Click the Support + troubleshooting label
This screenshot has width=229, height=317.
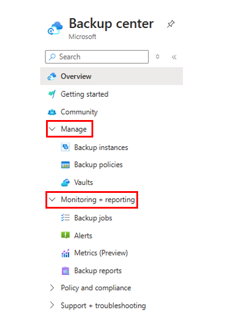coord(103,306)
